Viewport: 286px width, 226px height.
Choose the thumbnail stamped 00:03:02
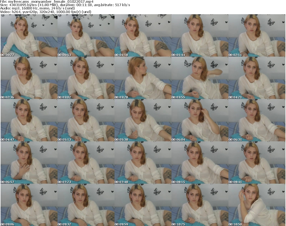tap(86, 78)
